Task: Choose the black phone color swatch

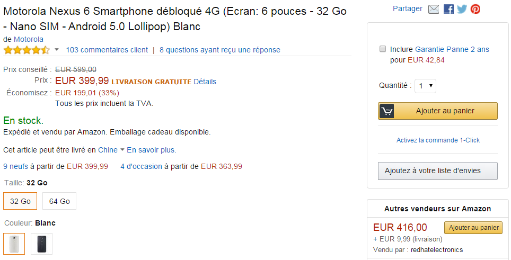Action: (42, 244)
